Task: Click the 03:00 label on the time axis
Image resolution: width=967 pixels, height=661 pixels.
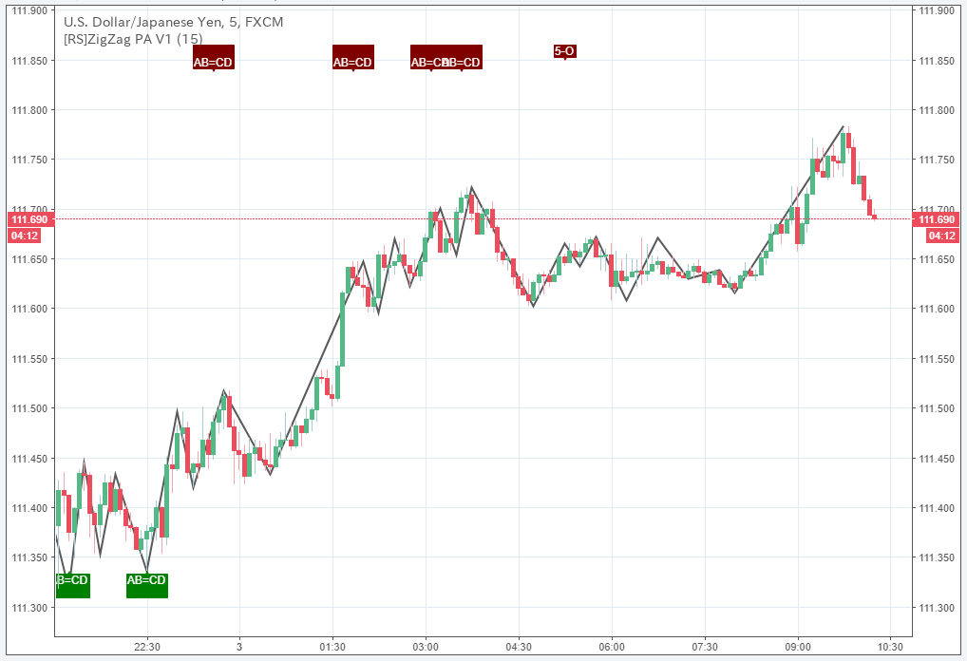Action: coord(426,648)
